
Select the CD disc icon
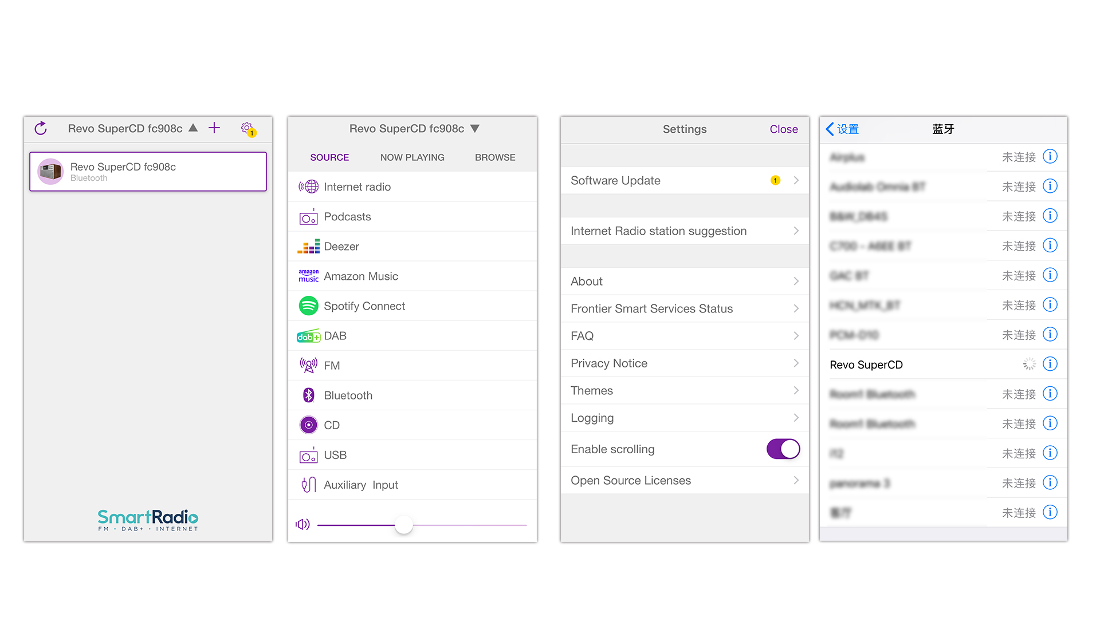(x=308, y=425)
